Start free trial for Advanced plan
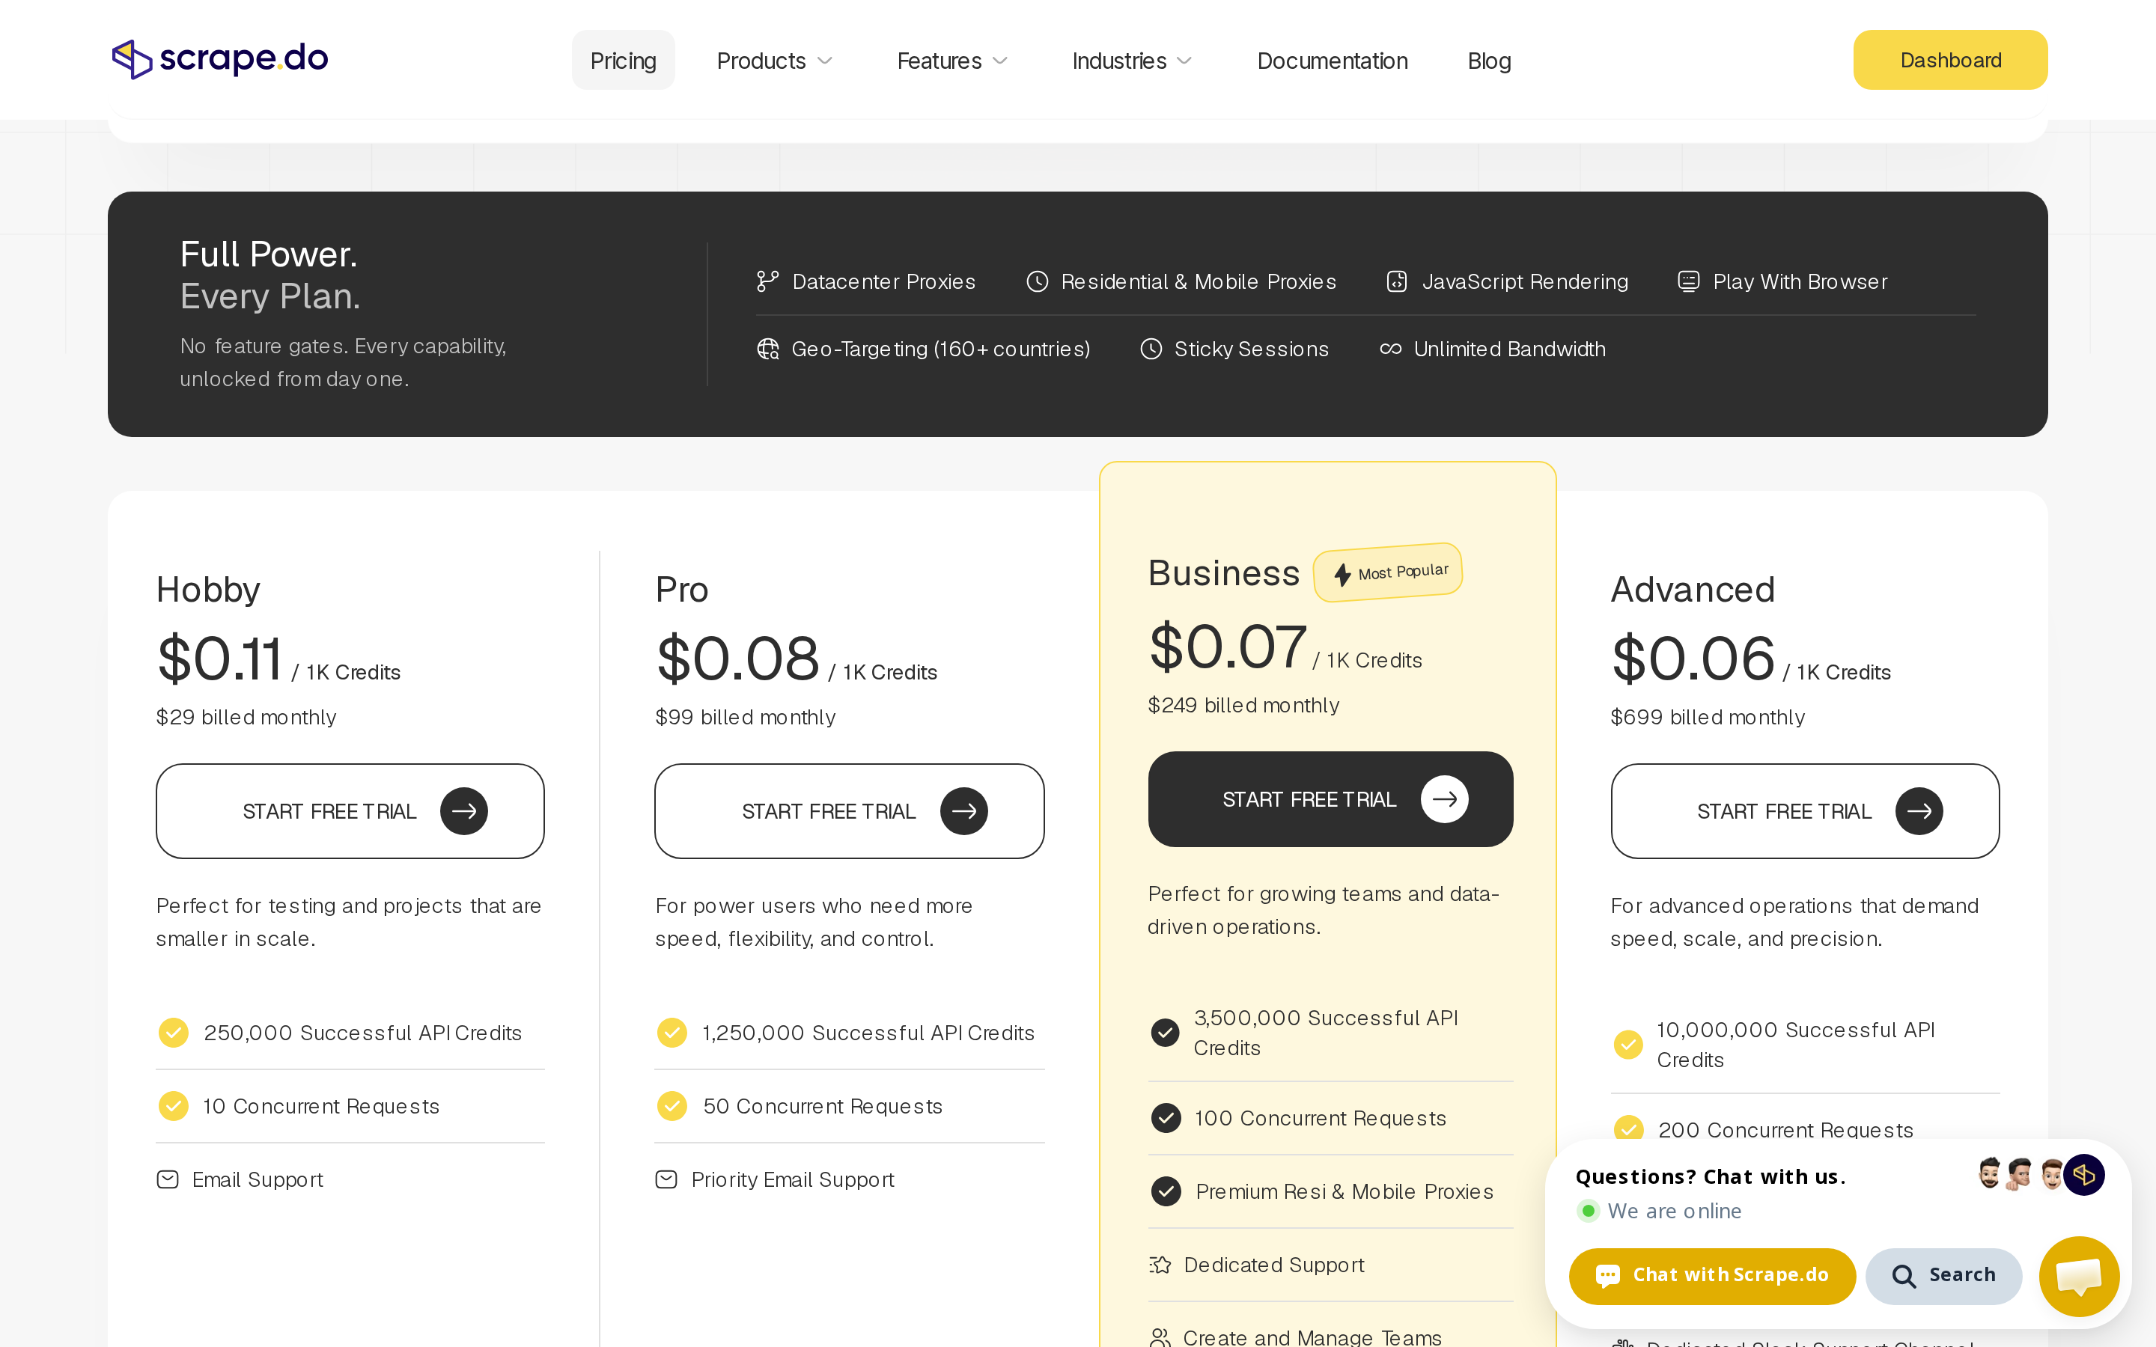Image resolution: width=2156 pixels, height=1347 pixels. 1804,810
